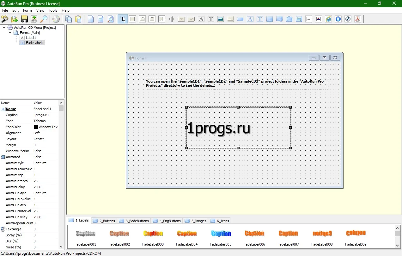Screen dimensions: 402x256
Task: Open the Help menu
Action: 65,10
